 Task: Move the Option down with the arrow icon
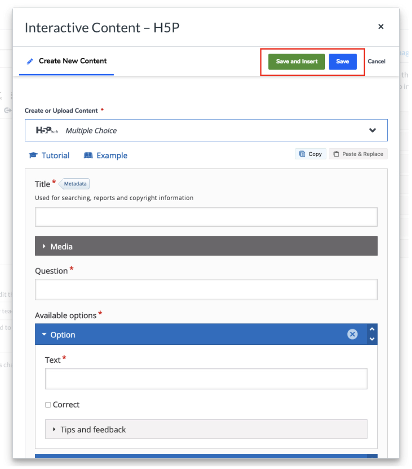tap(371, 338)
